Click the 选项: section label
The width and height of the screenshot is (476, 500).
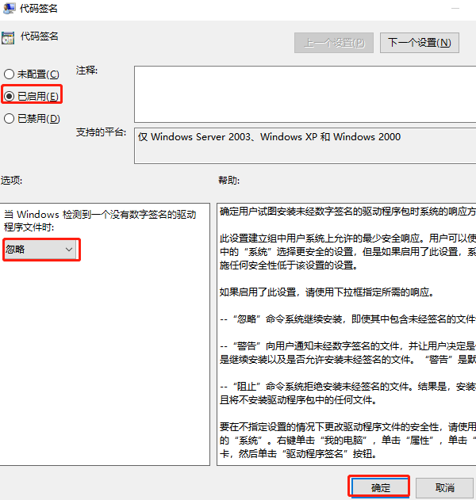click(x=12, y=181)
